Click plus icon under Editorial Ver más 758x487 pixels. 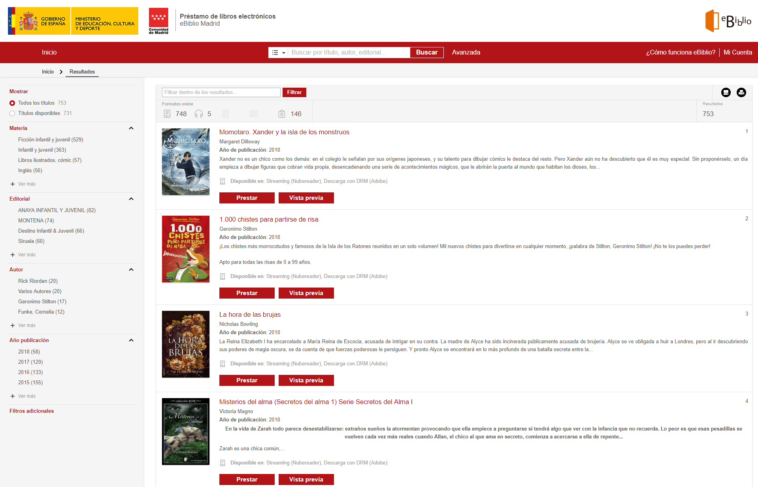point(13,255)
